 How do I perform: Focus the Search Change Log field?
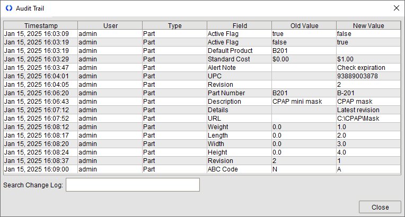tap(133, 185)
